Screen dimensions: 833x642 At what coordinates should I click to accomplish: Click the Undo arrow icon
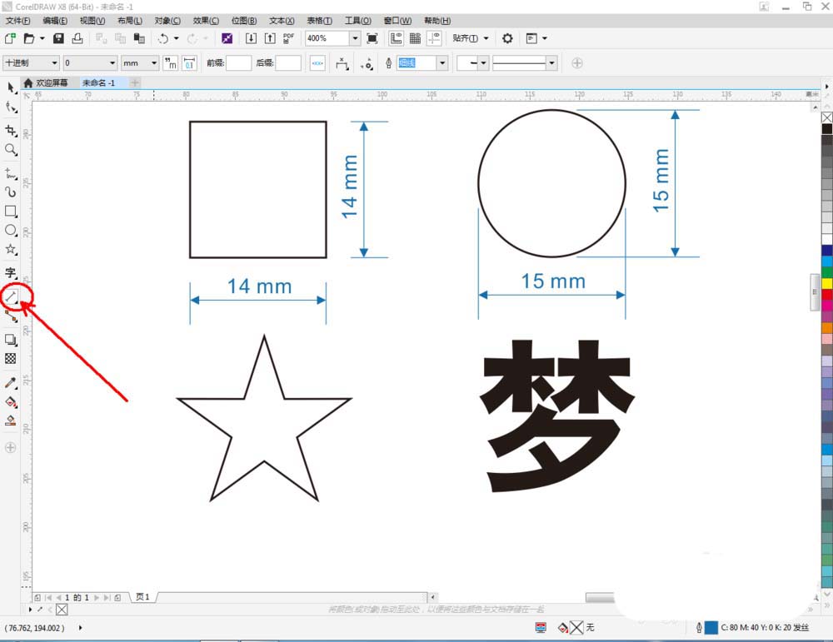click(x=163, y=38)
